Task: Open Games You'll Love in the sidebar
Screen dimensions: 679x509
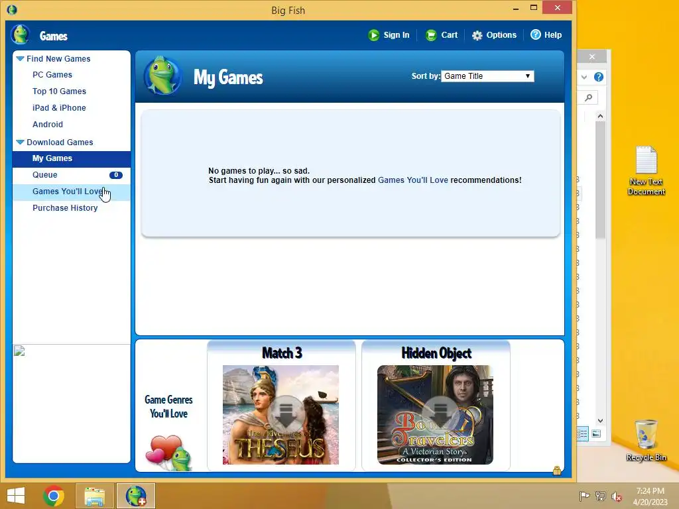Action: pyautogui.click(x=72, y=192)
